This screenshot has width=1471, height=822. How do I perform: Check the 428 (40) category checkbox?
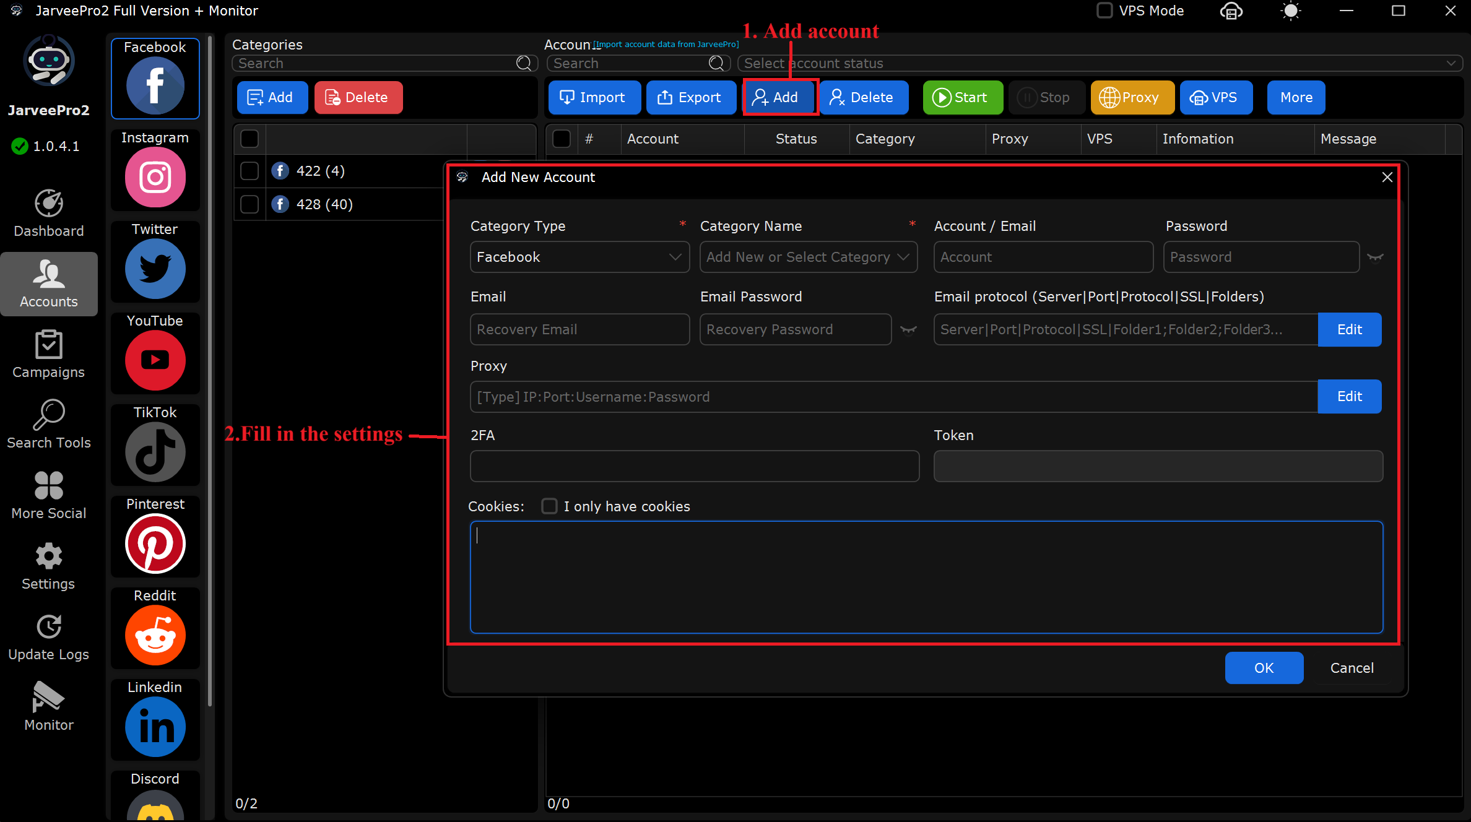pyautogui.click(x=250, y=204)
